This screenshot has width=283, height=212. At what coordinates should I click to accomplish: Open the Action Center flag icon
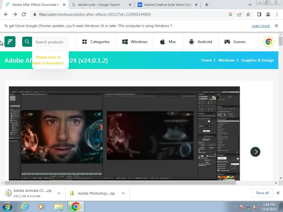pos(242,207)
